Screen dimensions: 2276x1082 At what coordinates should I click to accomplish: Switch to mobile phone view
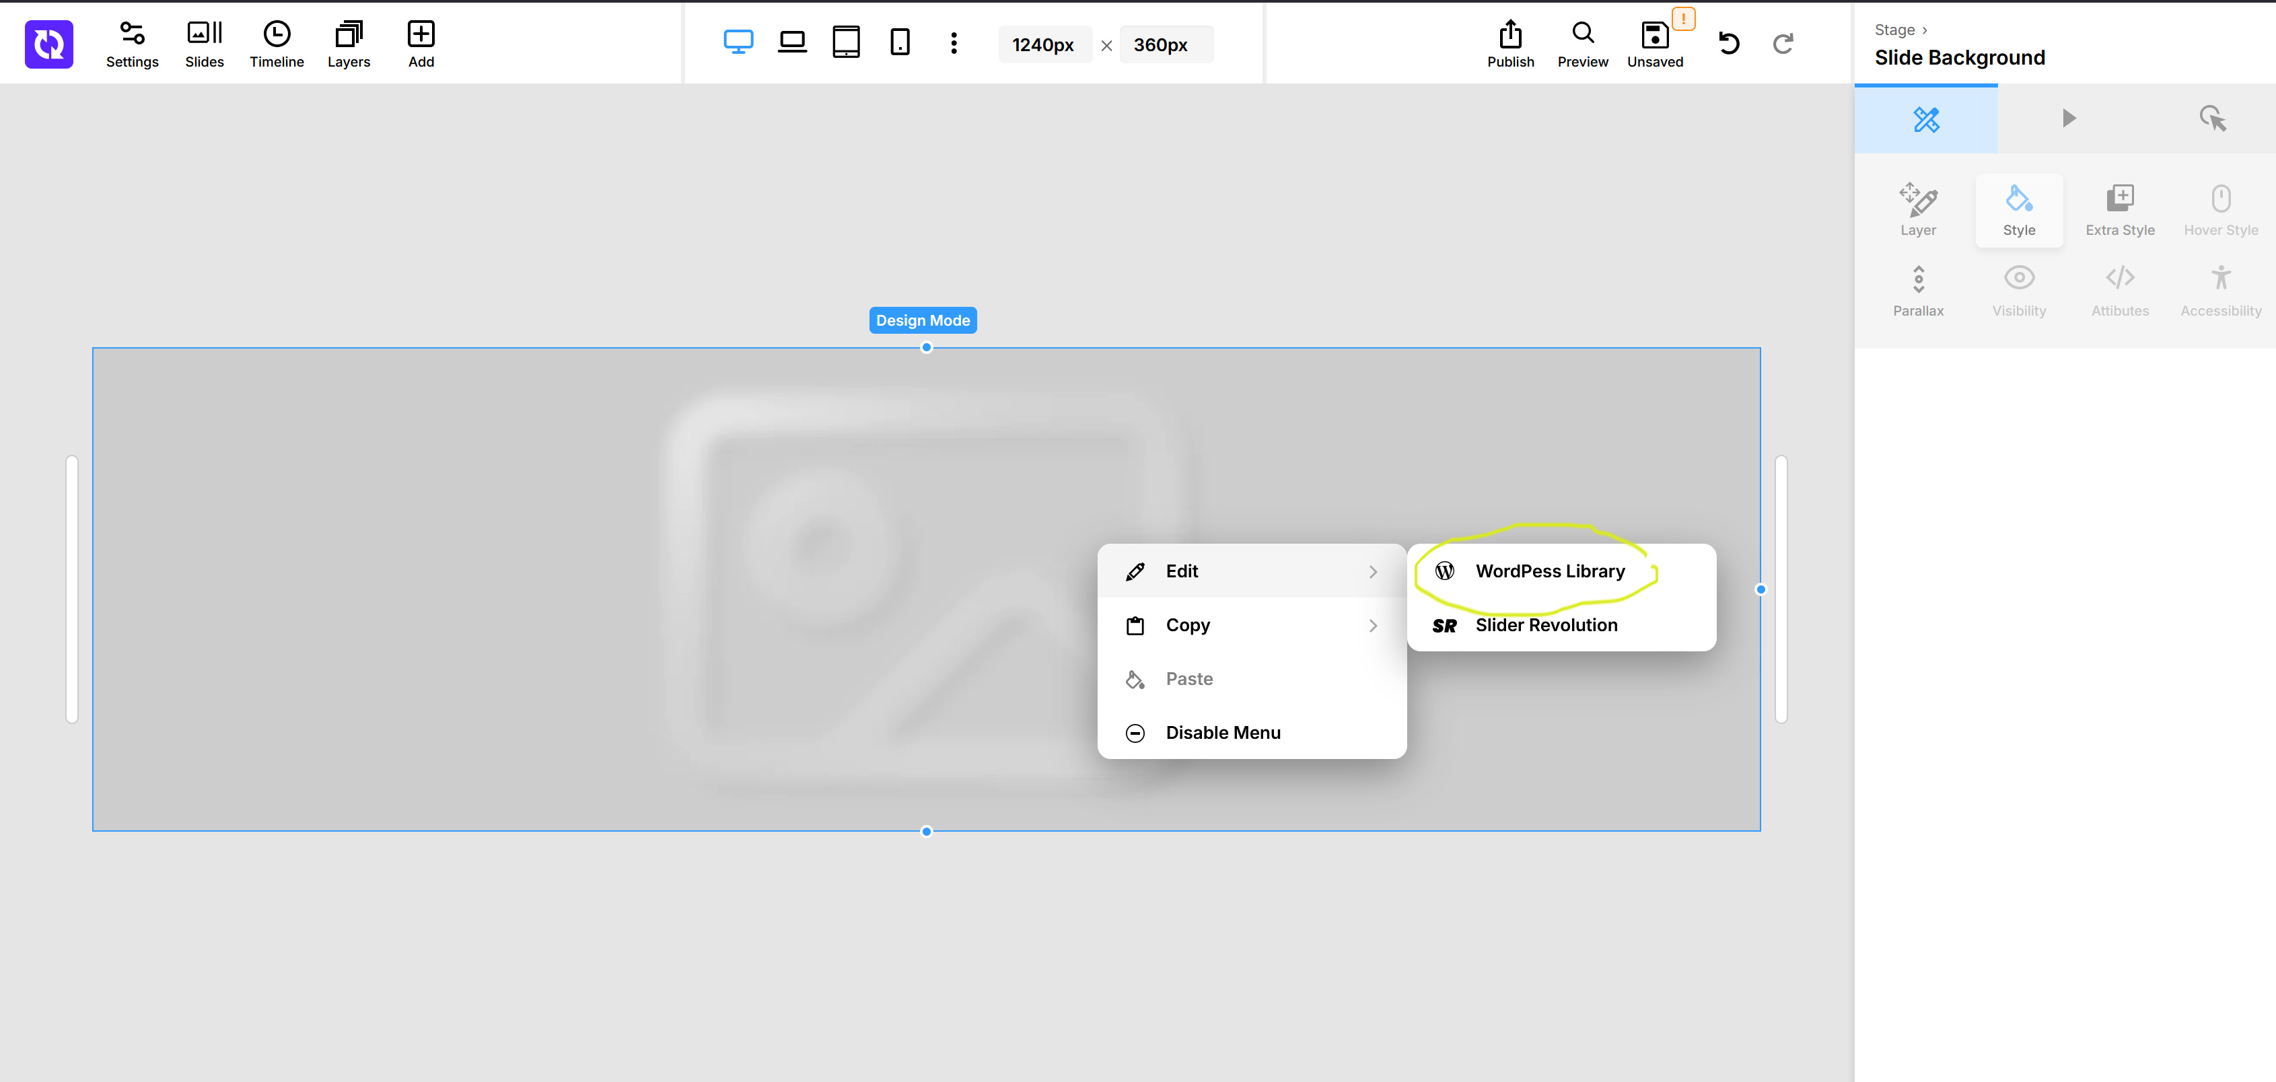(x=900, y=42)
